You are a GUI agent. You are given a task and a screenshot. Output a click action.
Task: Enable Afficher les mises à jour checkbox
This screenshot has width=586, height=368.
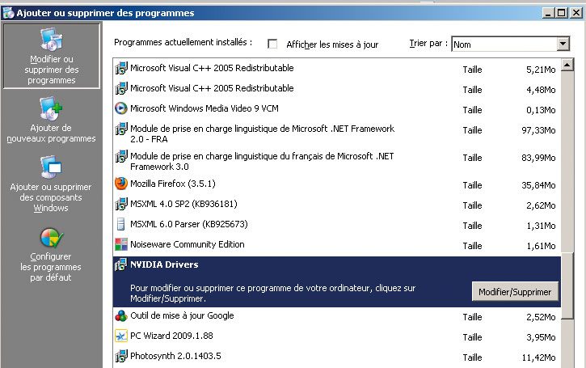pyautogui.click(x=272, y=44)
